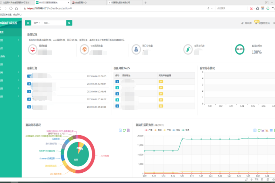275x183 pixels.
Task: Toggle the 中危 series in trend legend
Action: (x=167, y=130)
